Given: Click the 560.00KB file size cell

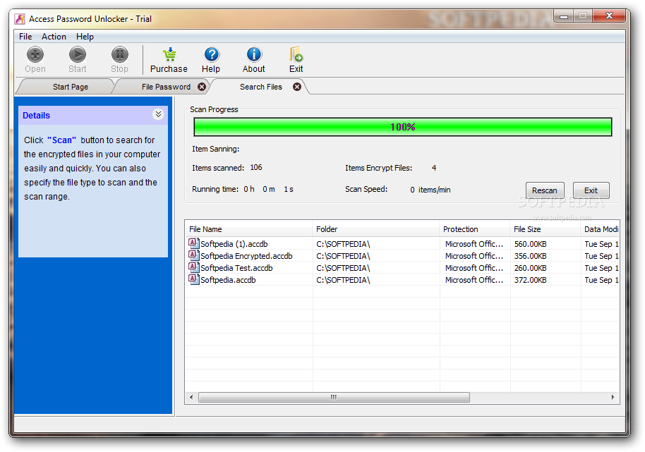Looking at the screenshot, I should click(x=530, y=244).
